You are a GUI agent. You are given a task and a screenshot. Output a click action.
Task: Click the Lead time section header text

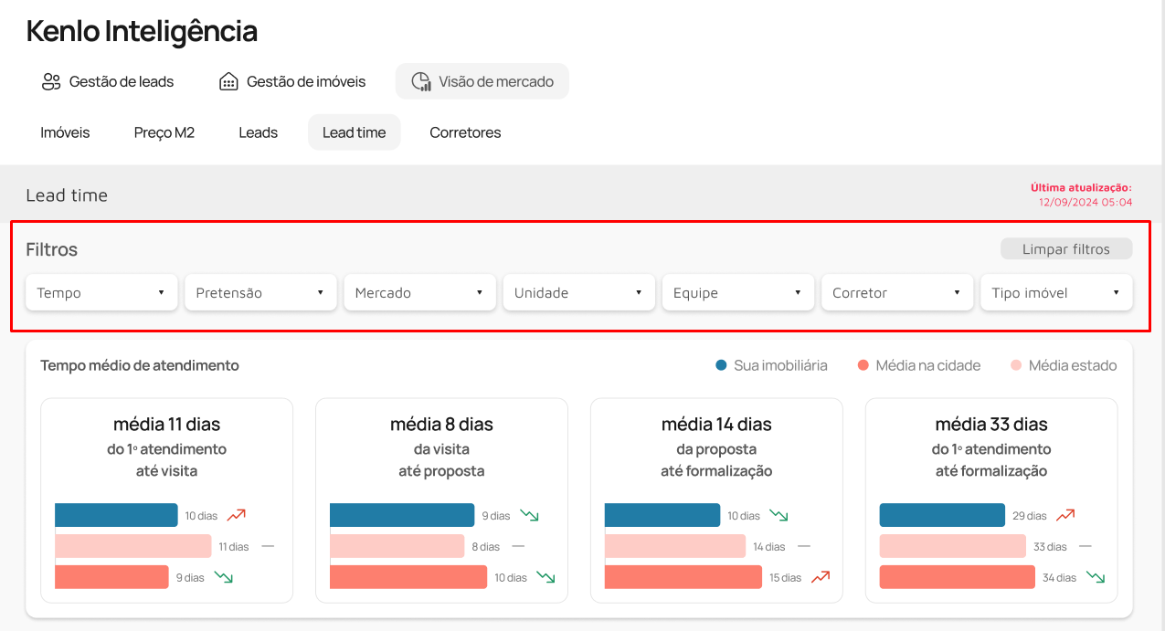67,195
